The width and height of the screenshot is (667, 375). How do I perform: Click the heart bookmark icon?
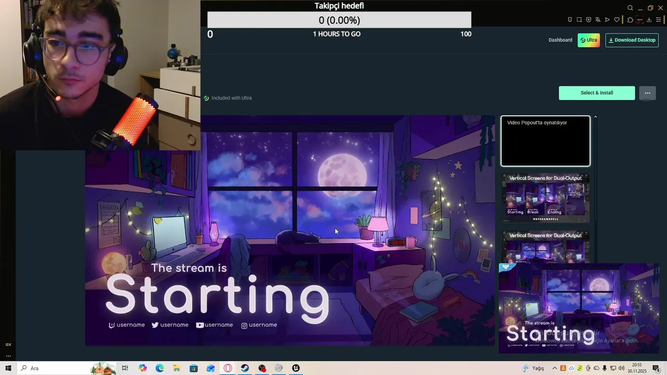click(x=617, y=20)
